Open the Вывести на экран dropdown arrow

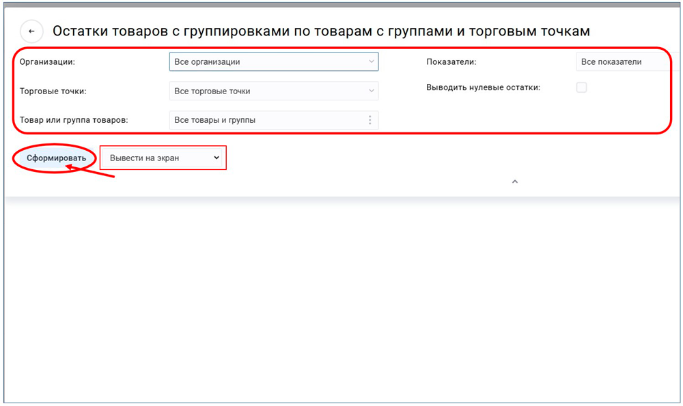(x=217, y=158)
